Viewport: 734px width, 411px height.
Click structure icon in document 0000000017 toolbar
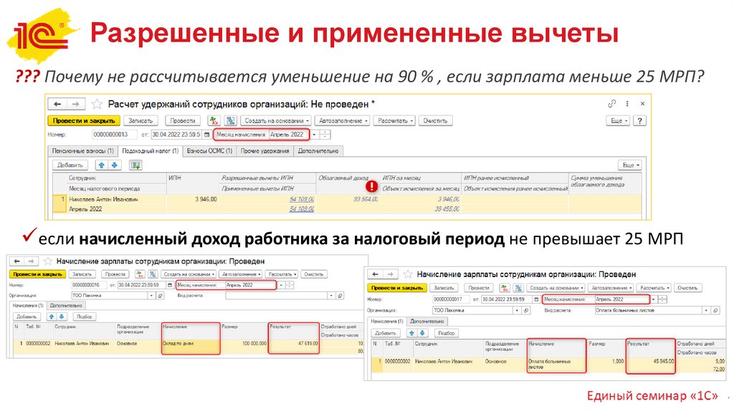(518, 288)
